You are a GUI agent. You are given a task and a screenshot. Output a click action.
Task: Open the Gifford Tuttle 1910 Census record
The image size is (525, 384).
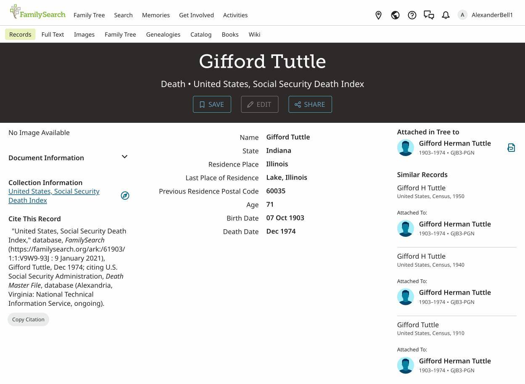pos(418,325)
